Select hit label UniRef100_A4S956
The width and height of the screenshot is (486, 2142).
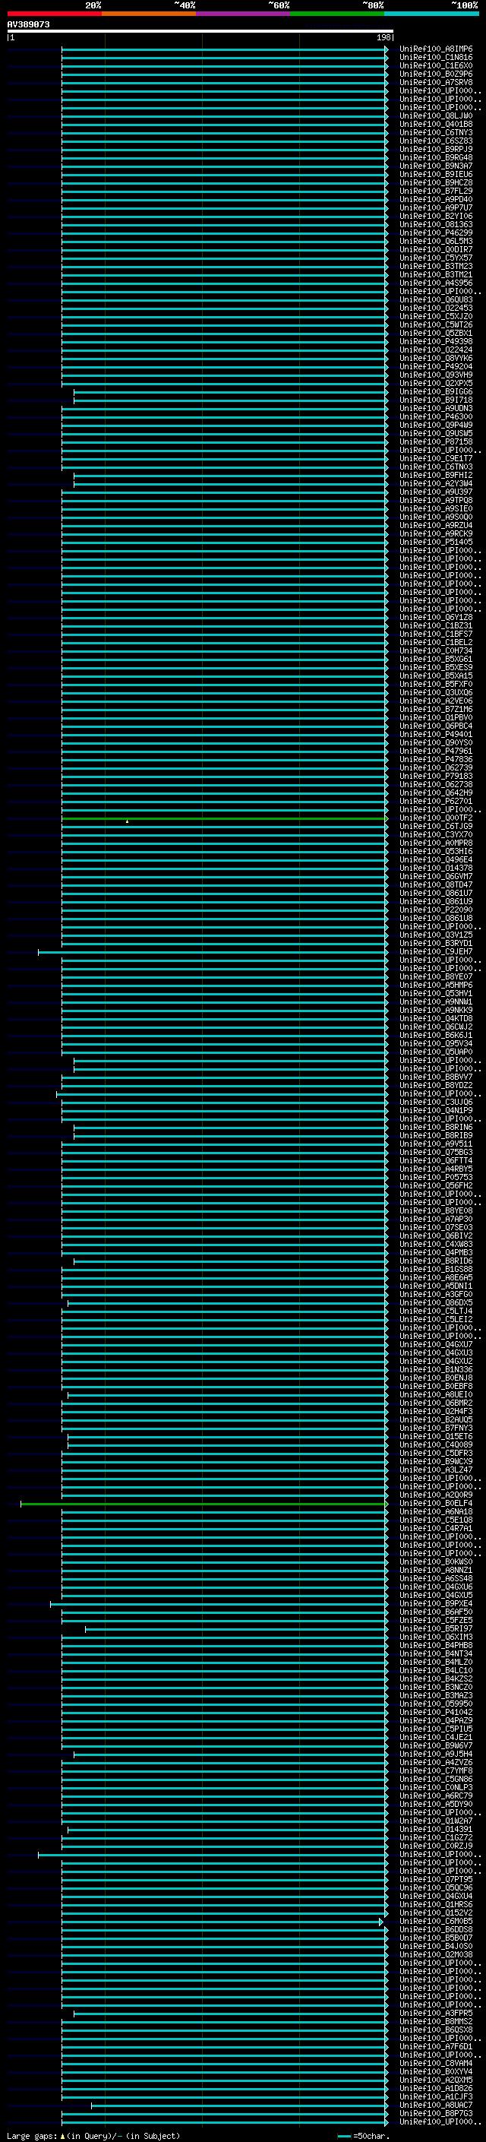436,283
